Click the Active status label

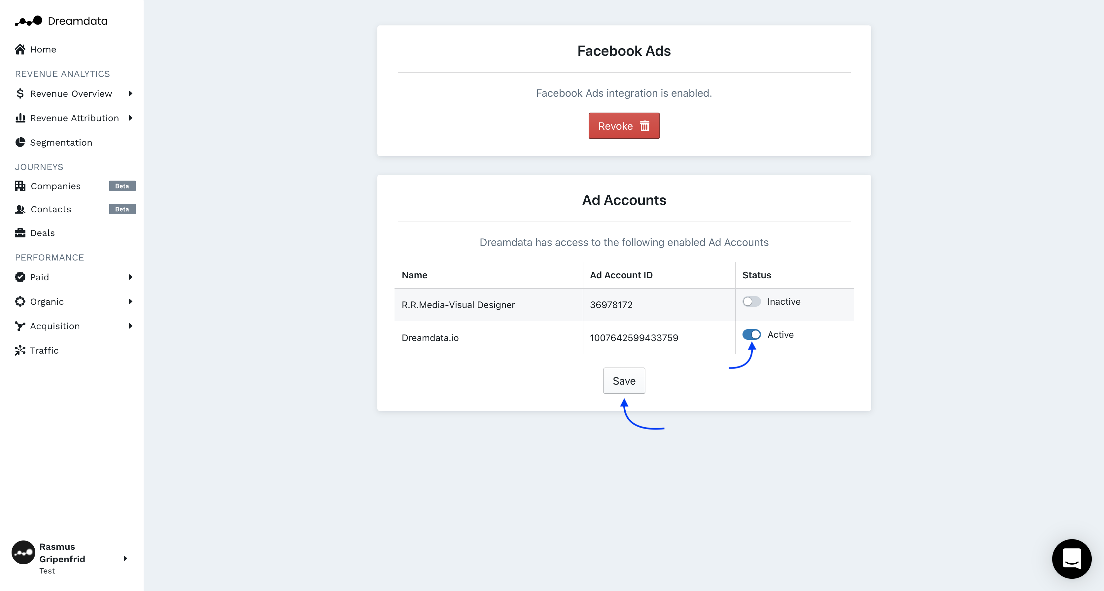(x=780, y=335)
